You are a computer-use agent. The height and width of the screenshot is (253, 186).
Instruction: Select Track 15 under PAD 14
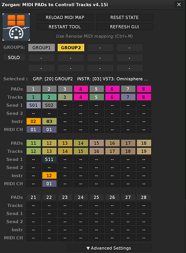click(81, 151)
